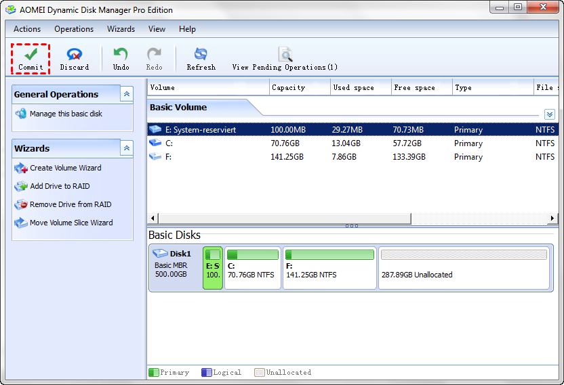Click the horizontal scrollbar right arrow
This screenshot has height=385, width=564.
pyautogui.click(x=552, y=218)
